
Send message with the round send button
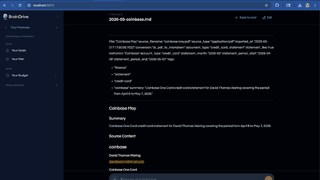pos(269,178)
